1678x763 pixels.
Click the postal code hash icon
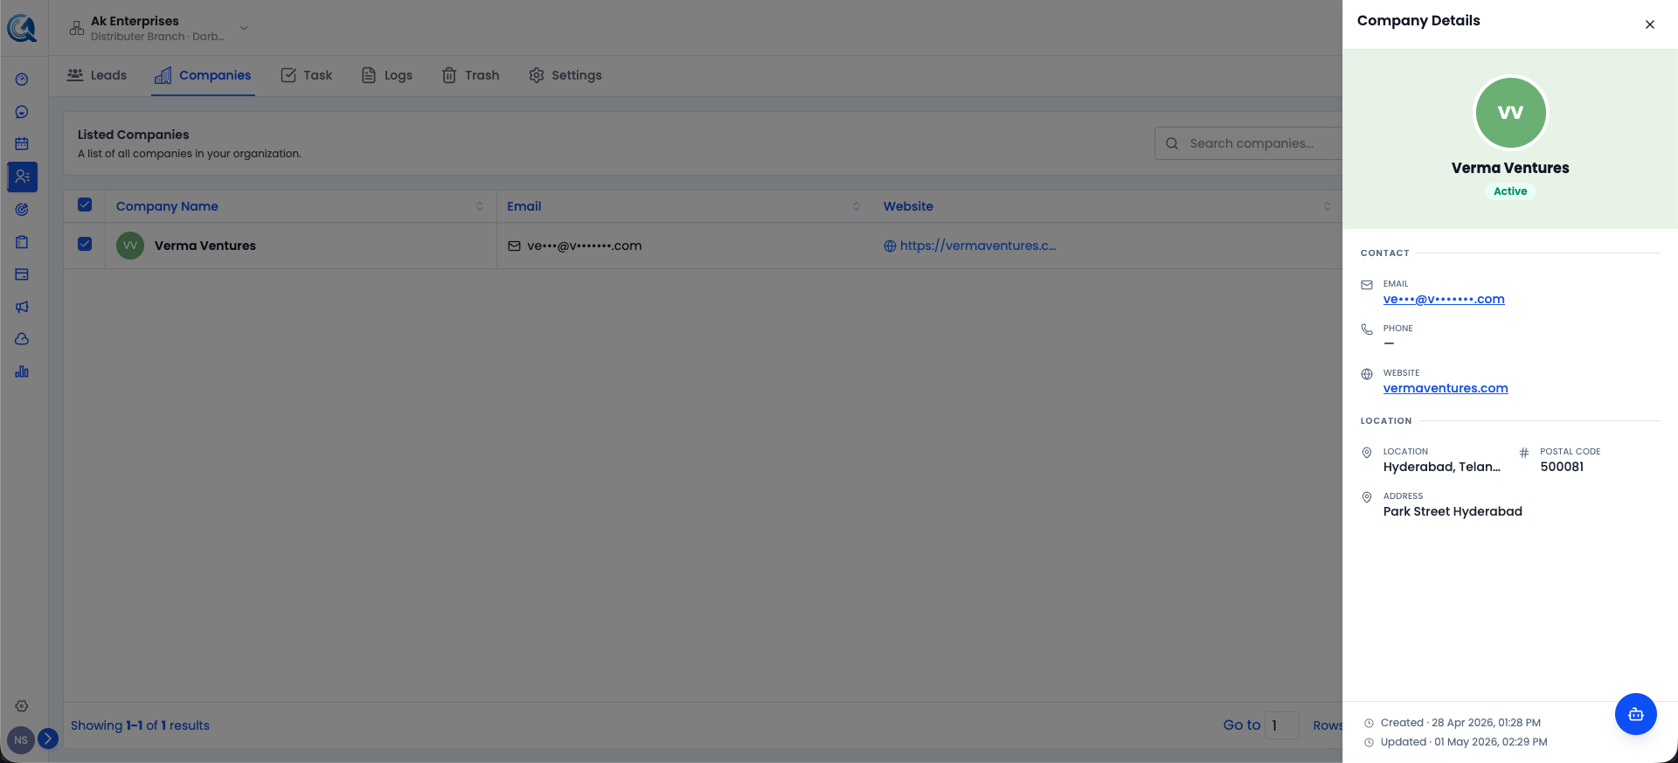pyautogui.click(x=1524, y=453)
